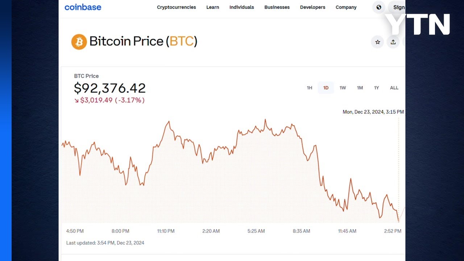Click the Coinbase logo
This screenshot has height=261, width=464.
83,7
